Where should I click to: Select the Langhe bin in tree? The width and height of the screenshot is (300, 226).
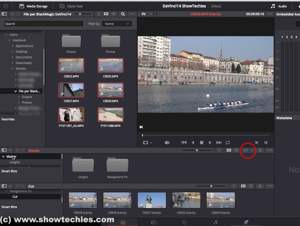15,162
